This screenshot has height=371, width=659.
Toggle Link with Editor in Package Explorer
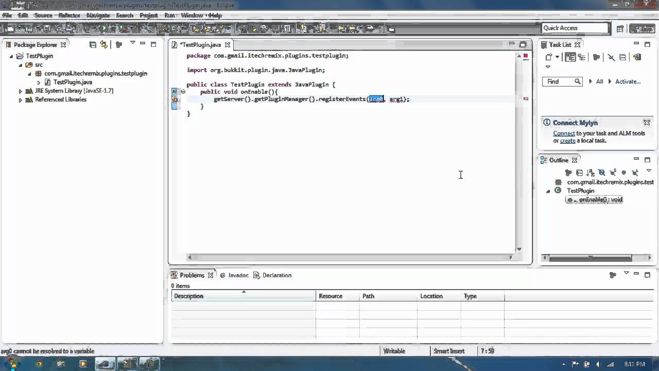click(x=104, y=45)
